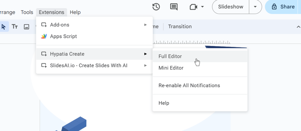Collapse the toolbar with the chevron
Image resolution: width=301 pixels, height=131 pixels.
[x=298, y=27]
